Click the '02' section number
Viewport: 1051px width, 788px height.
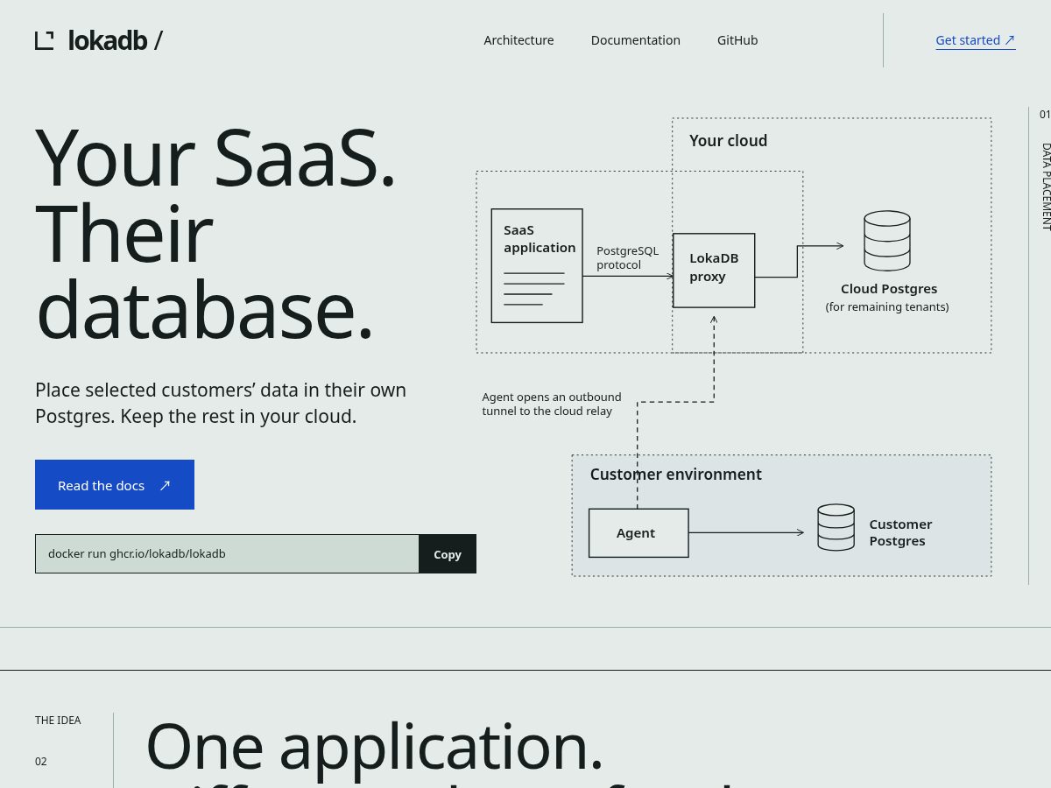[x=41, y=762]
